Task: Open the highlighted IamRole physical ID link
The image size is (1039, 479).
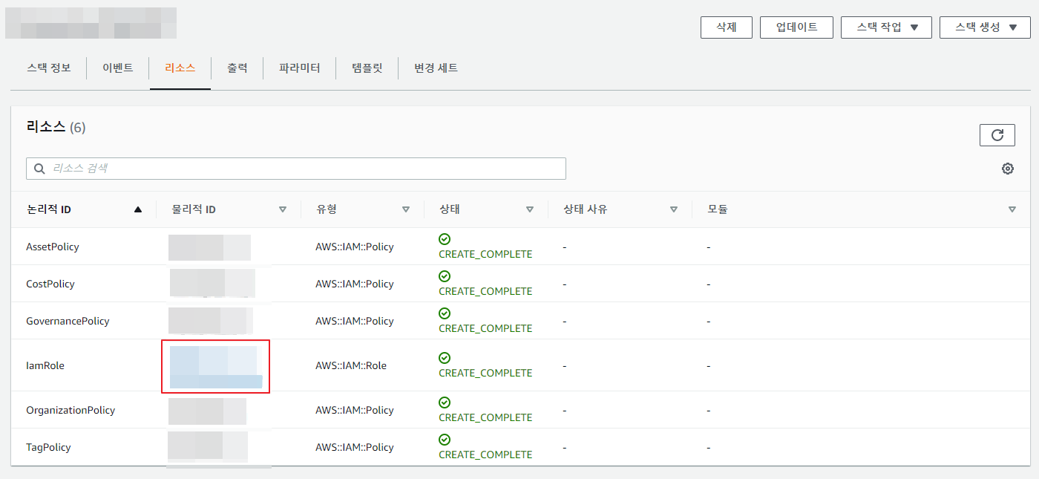Action: pos(214,366)
